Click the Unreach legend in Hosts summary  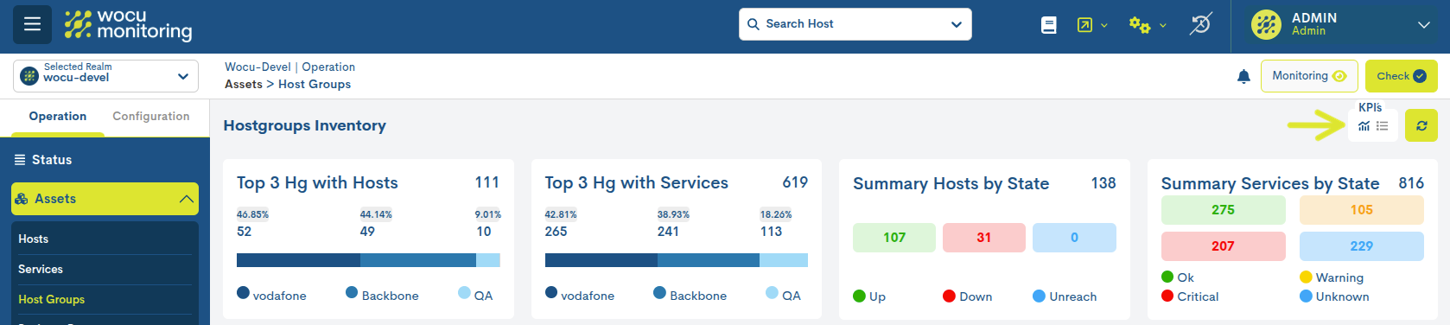point(1065,296)
